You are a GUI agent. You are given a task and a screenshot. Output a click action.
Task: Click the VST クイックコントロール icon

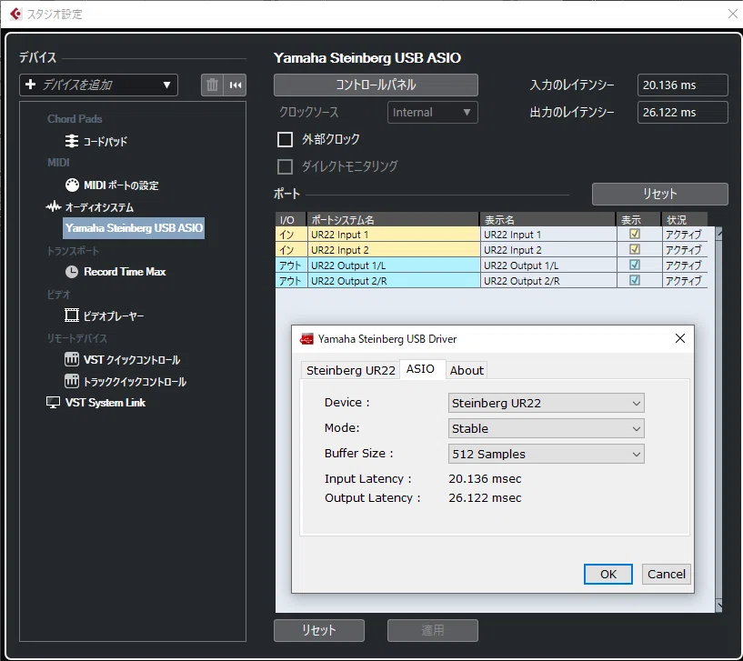tap(72, 359)
